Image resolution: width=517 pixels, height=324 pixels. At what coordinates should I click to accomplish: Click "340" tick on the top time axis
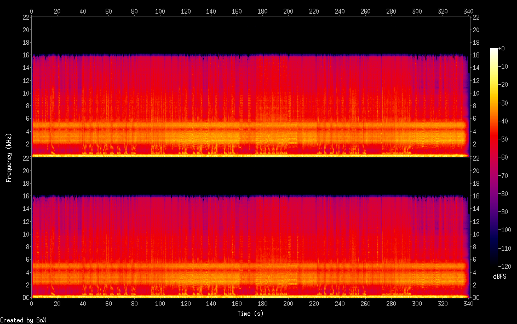point(468,11)
